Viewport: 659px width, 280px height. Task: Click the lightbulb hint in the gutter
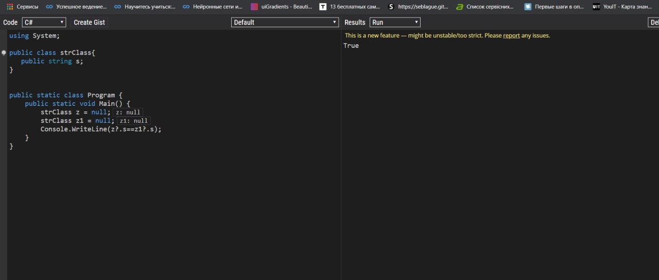point(4,52)
